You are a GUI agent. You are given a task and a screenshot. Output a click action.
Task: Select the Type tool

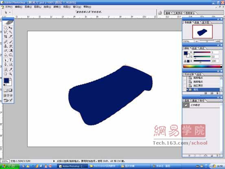pos(11,60)
